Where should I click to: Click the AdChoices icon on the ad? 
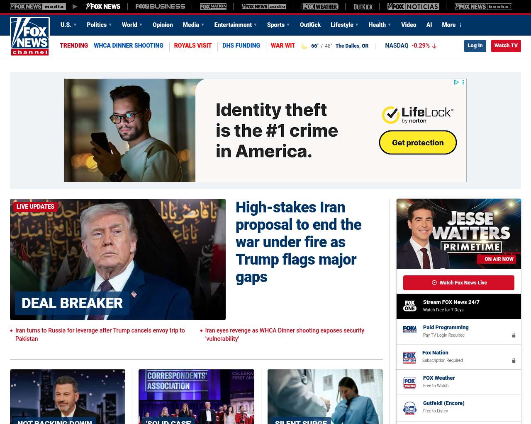click(x=456, y=82)
